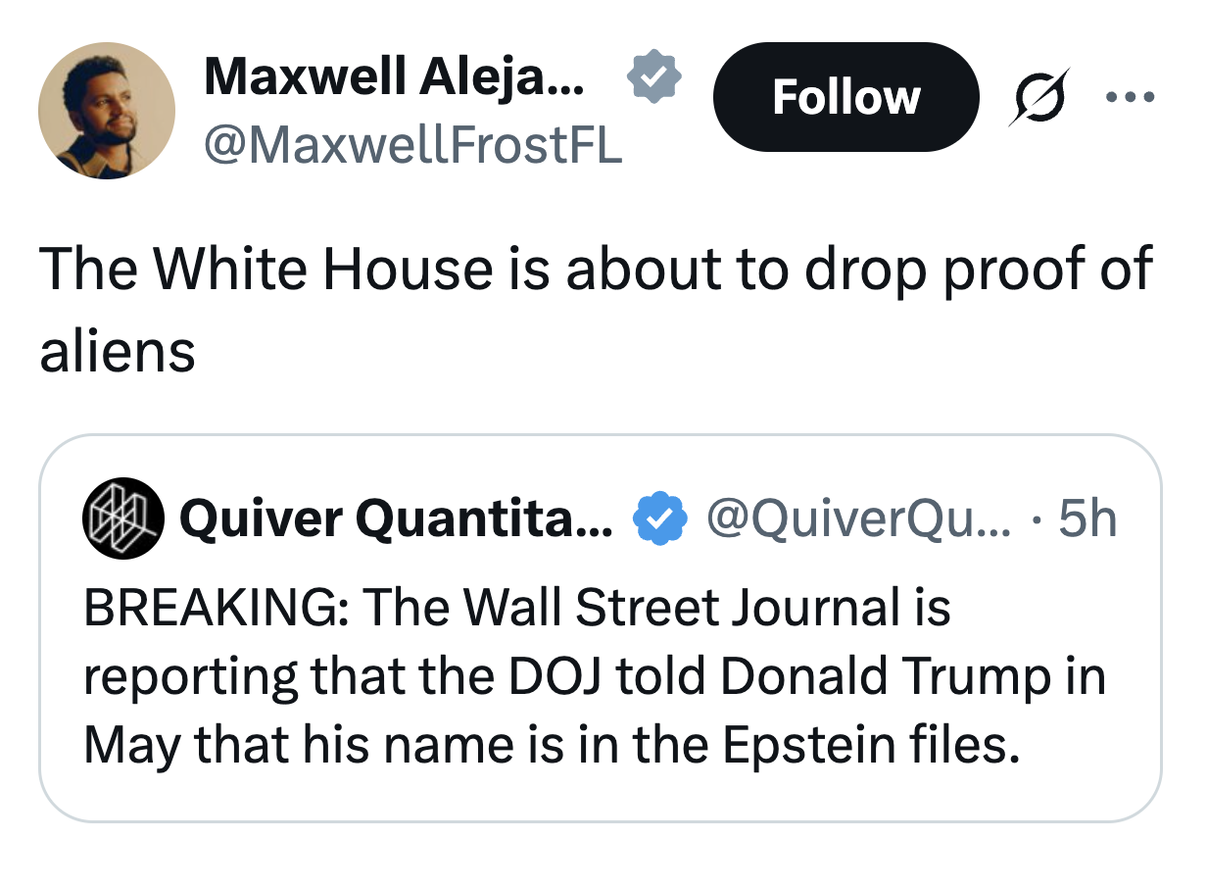Open Maxwell Frost's profile photo

pyautogui.click(x=107, y=110)
